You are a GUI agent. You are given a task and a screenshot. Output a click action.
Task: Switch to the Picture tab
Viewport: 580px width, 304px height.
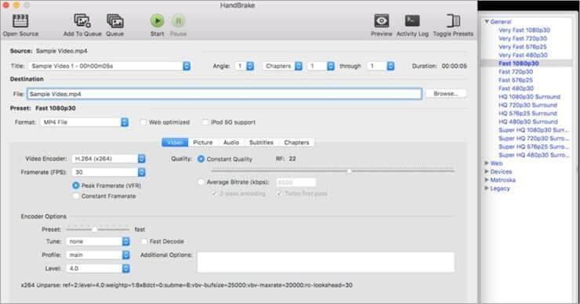203,143
